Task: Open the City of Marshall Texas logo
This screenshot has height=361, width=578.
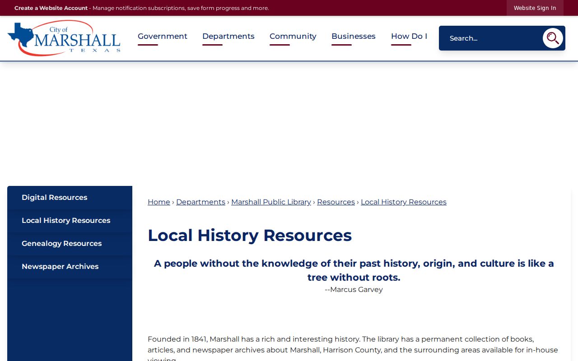Action: [64, 38]
